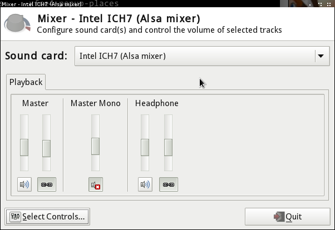Click the mixer knob icon in header

[x=17, y=23]
